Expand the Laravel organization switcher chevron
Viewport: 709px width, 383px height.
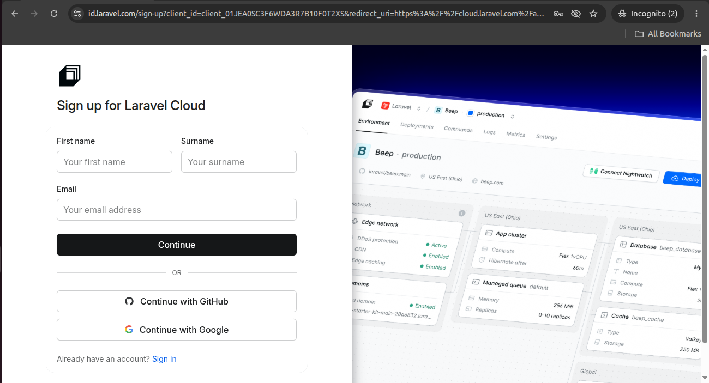419,108
